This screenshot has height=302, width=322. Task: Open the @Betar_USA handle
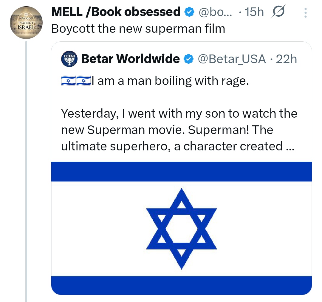(232, 59)
